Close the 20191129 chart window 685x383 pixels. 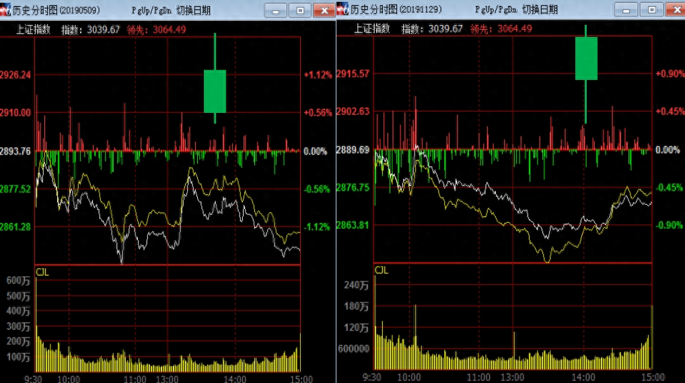tap(674, 9)
